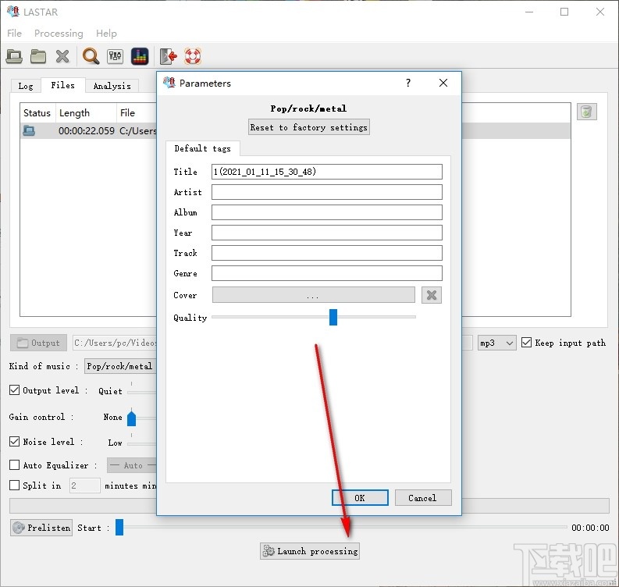The width and height of the screenshot is (619, 587).
Task: Click the open folder toolbar icon
Action: (38, 56)
